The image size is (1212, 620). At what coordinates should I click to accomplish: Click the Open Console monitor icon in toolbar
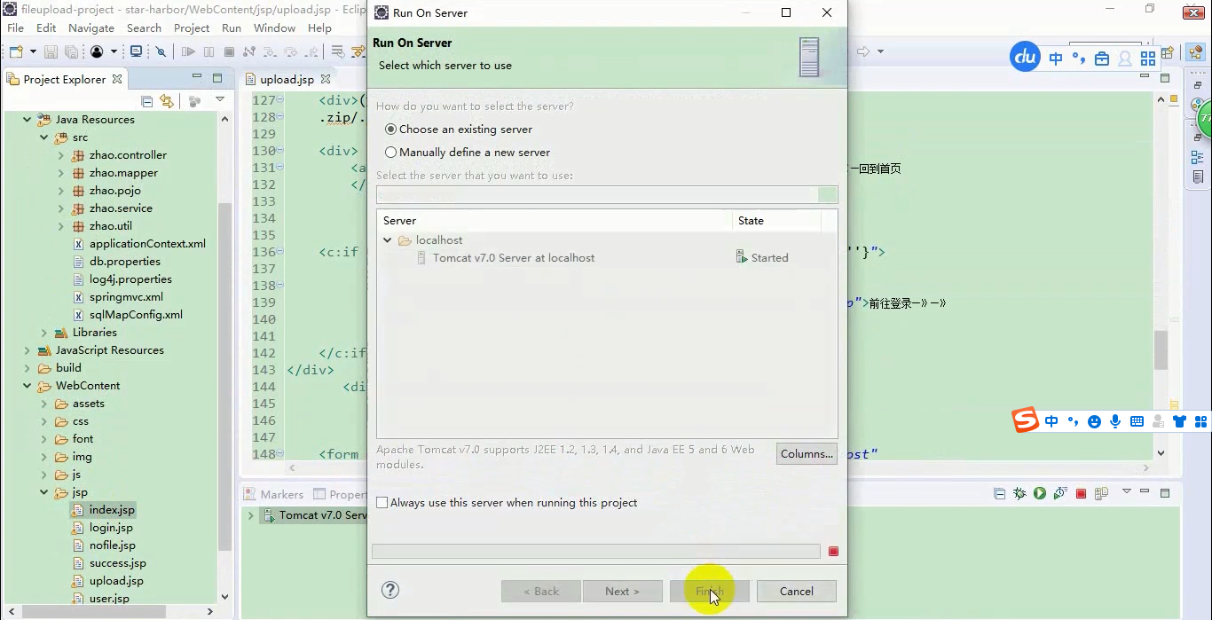(137, 51)
